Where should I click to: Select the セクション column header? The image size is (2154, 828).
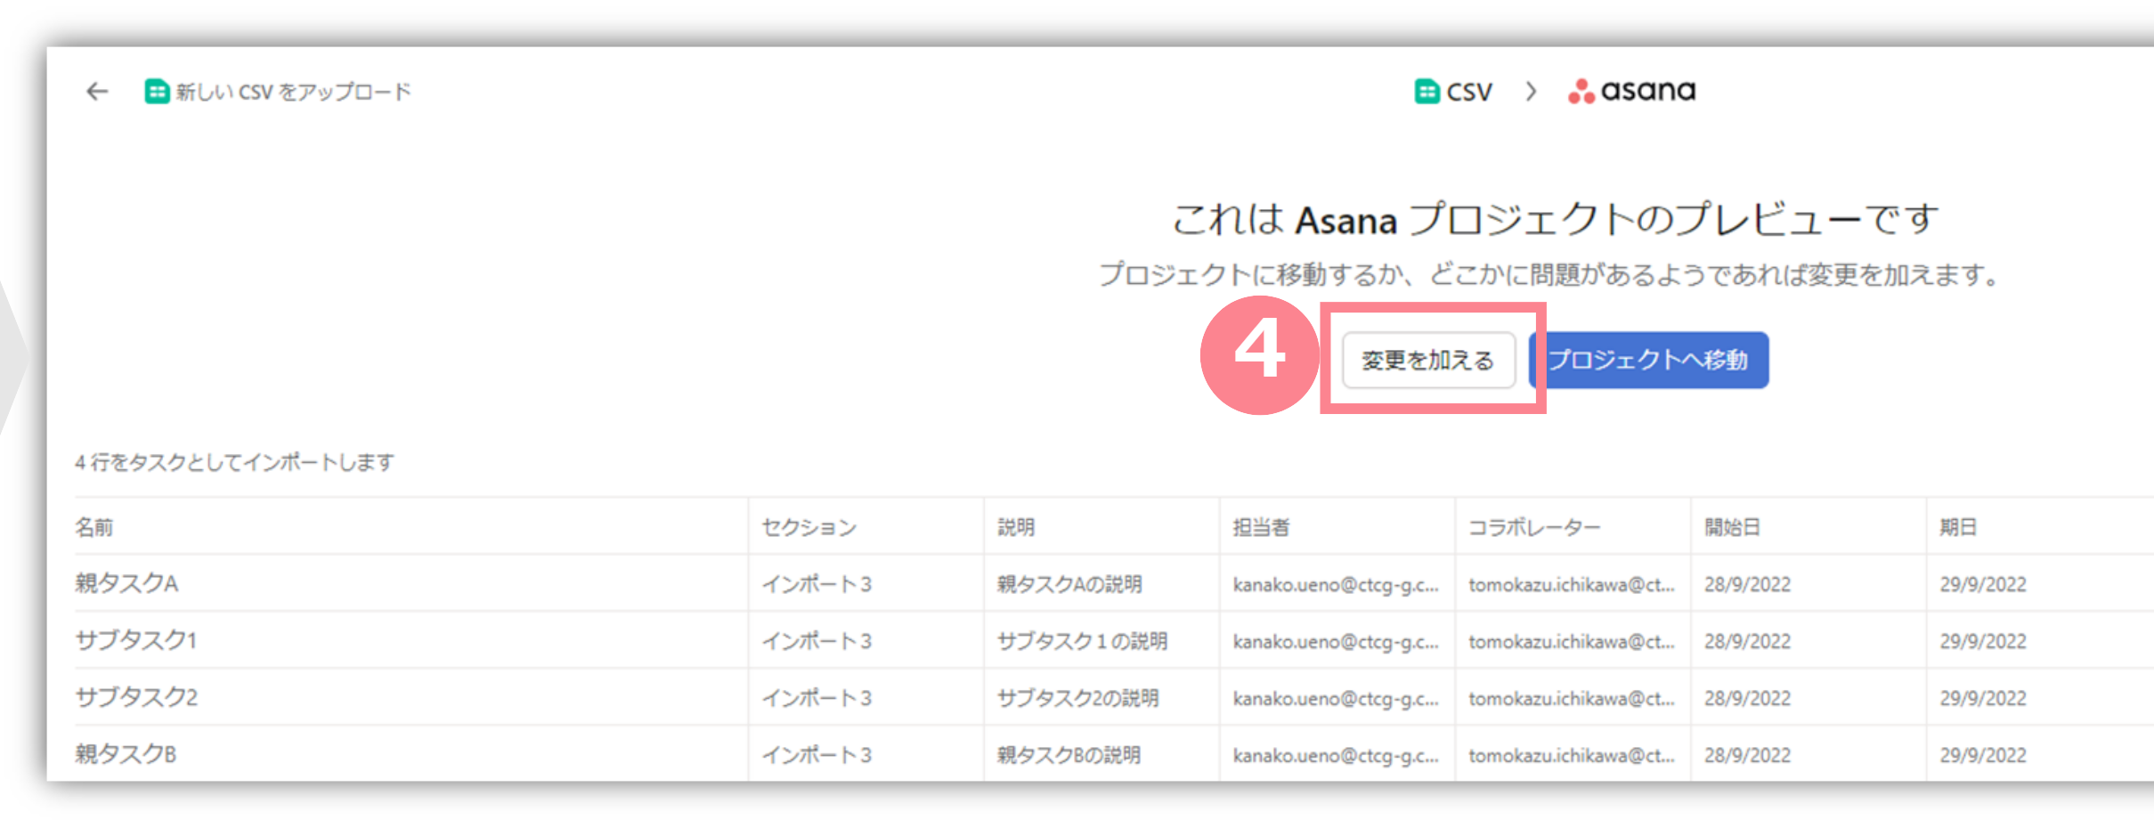pos(809,527)
